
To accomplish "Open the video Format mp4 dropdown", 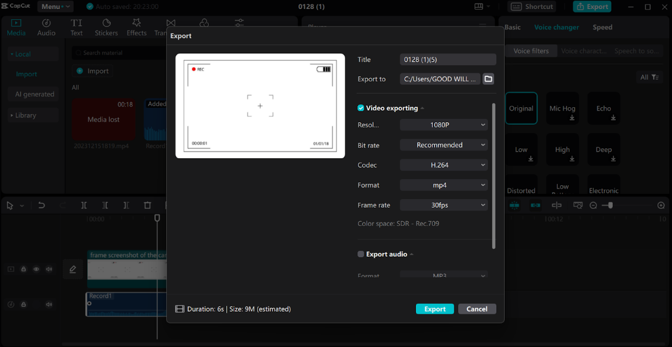I will (443, 185).
